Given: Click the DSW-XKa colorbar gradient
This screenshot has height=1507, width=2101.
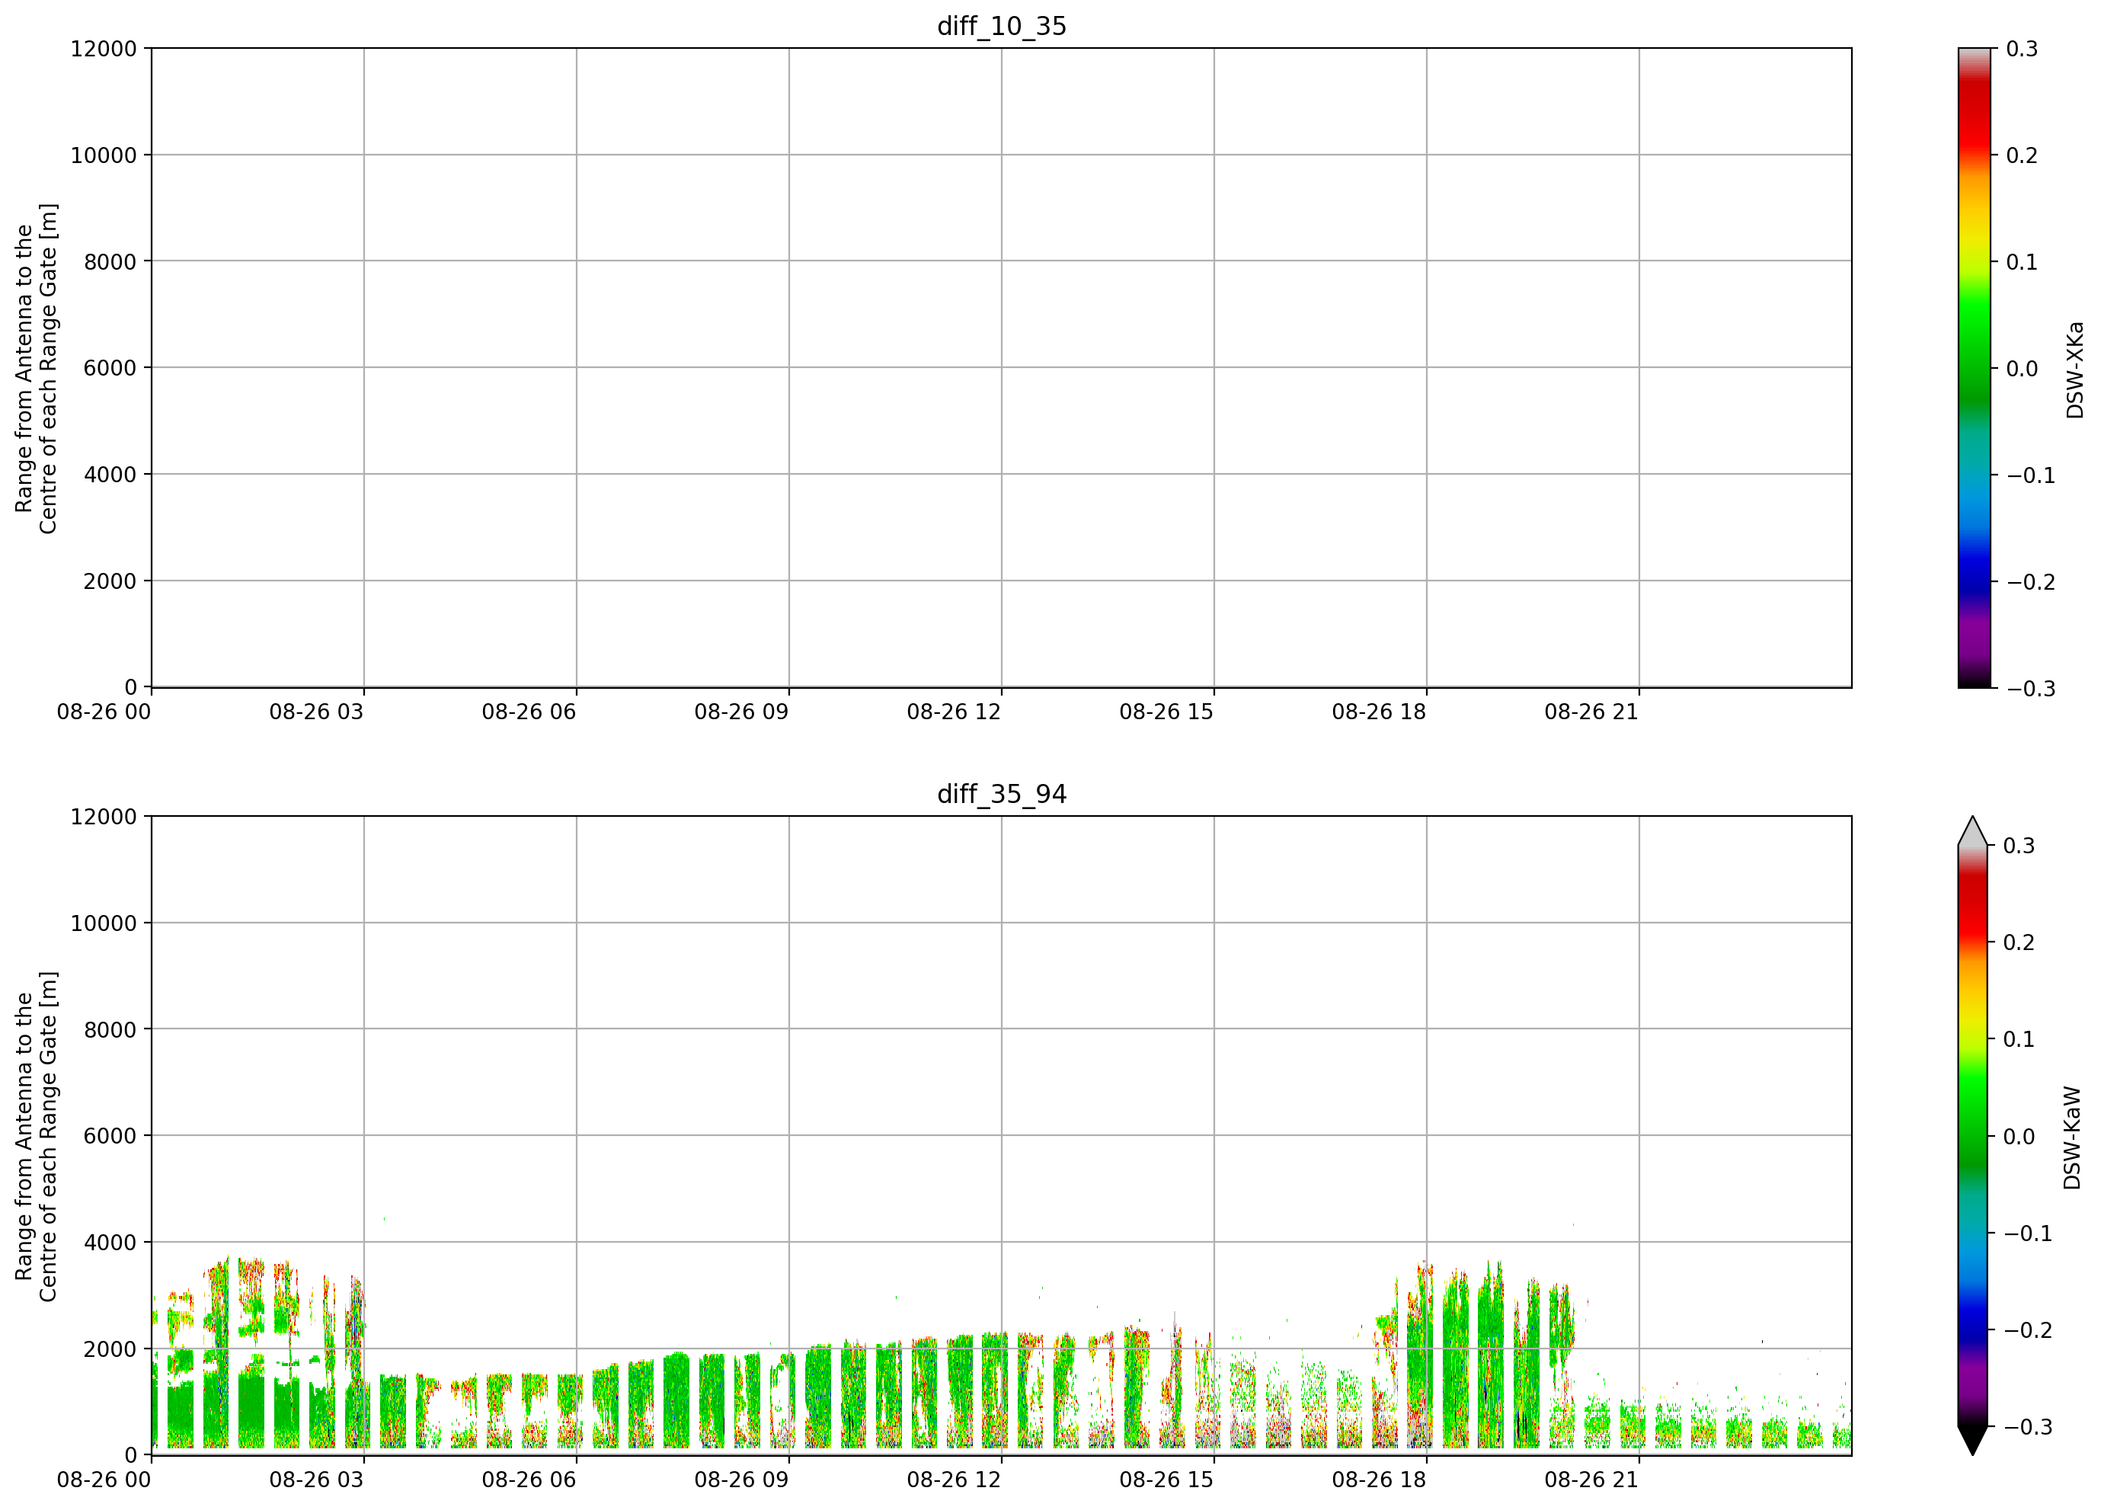Looking at the screenshot, I should (x=1974, y=368).
